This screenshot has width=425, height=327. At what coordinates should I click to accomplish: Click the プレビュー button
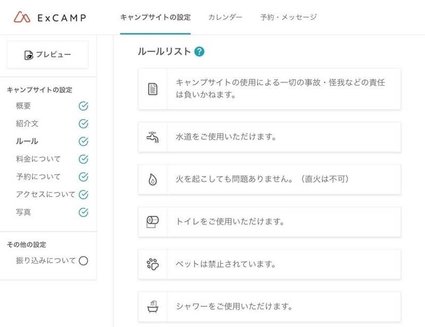pyautogui.click(x=47, y=54)
